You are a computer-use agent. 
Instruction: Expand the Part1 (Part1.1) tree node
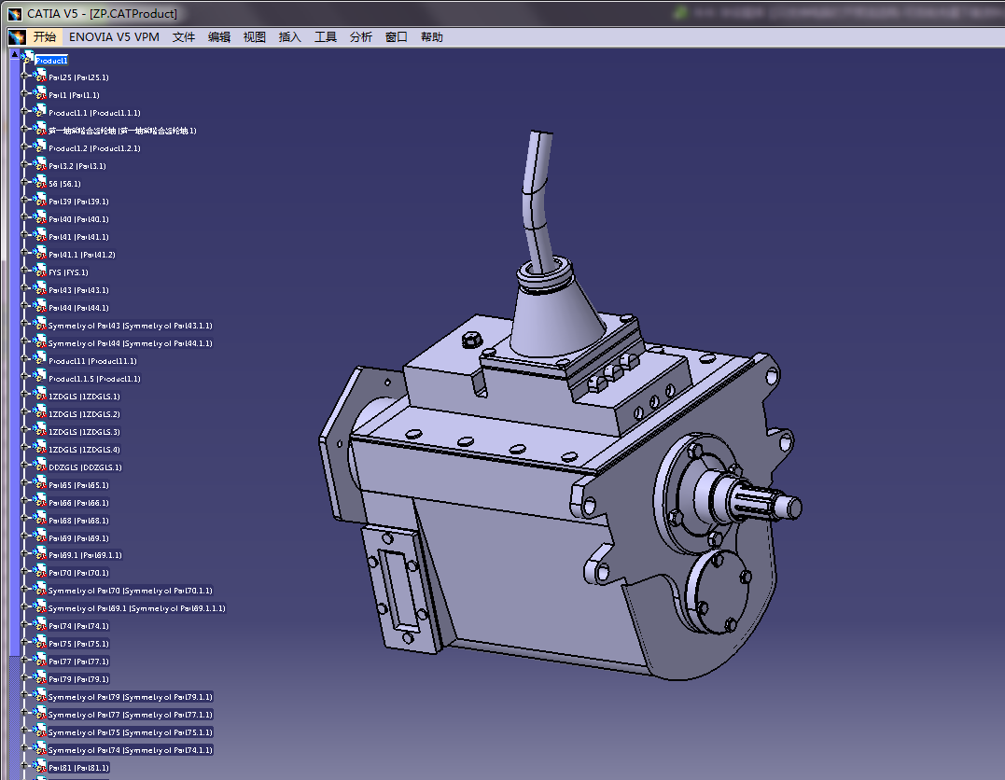coord(25,93)
